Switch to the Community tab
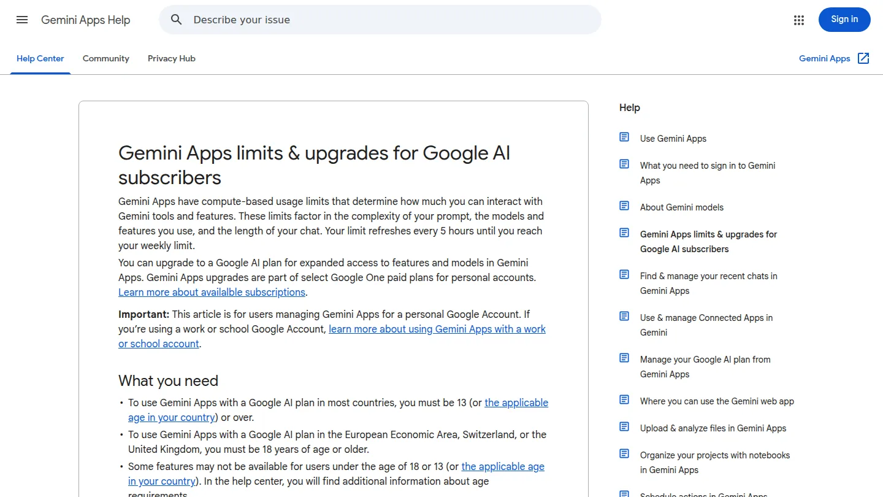 tap(106, 59)
